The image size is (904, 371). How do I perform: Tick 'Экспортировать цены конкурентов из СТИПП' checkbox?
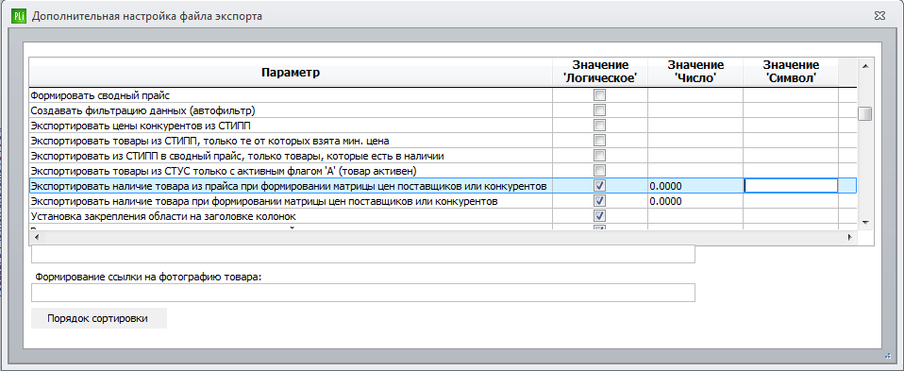(x=599, y=126)
